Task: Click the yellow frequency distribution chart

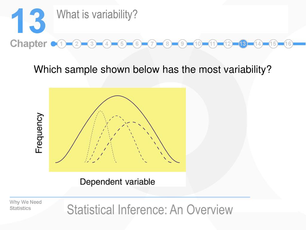Action: [117, 130]
